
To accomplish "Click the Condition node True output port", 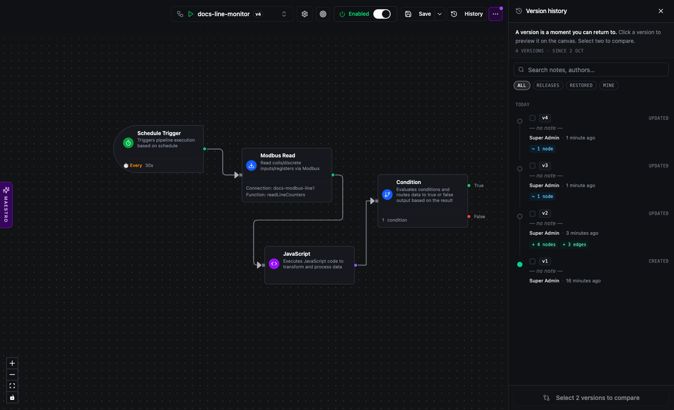I will (x=469, y=186).
